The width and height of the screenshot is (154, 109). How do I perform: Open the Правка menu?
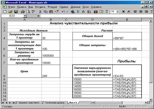pos(22,7)
